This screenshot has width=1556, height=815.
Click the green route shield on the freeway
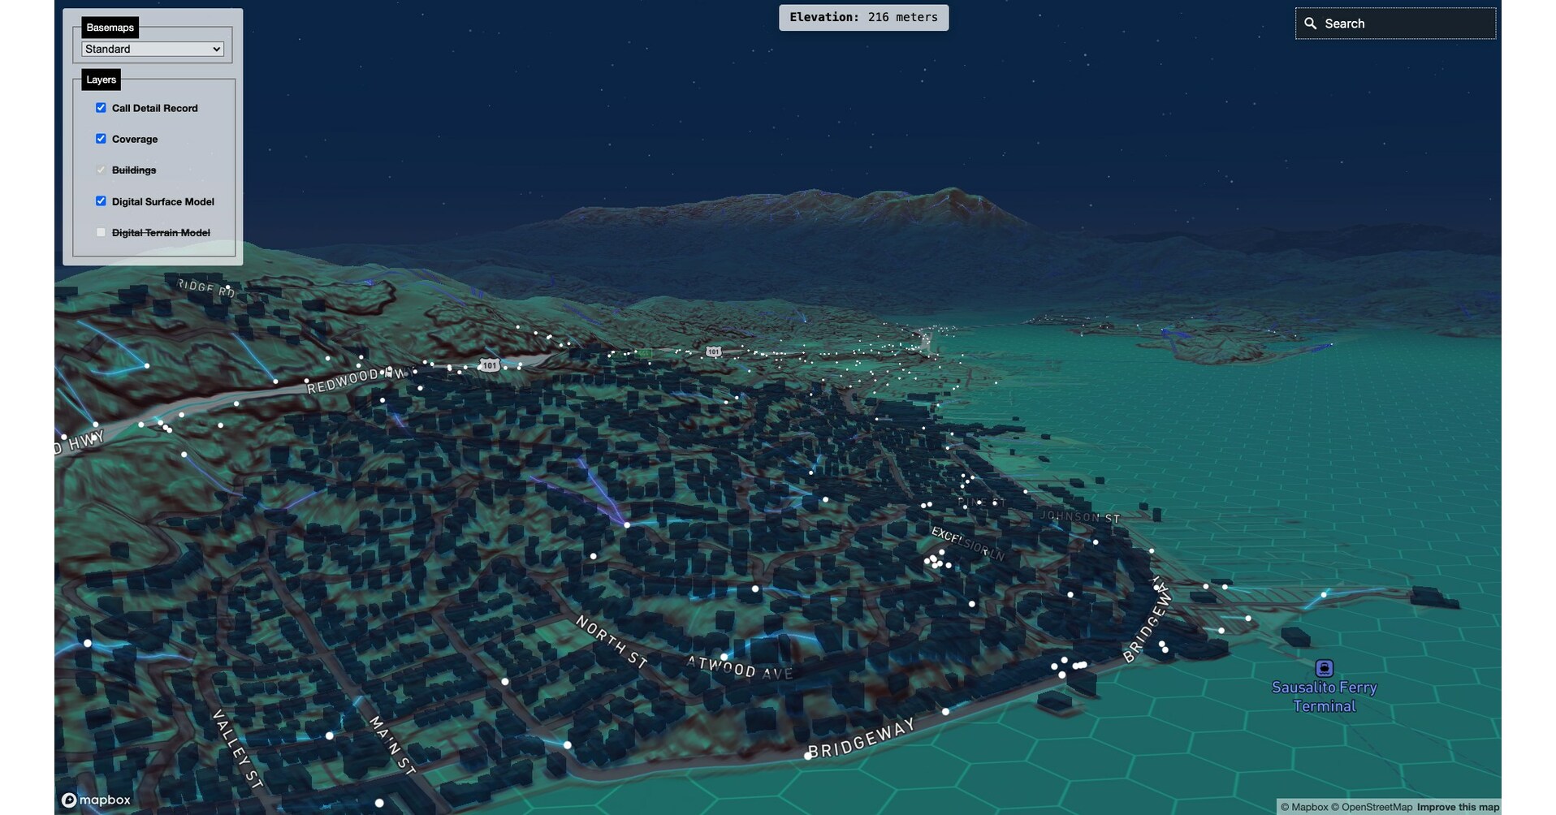[644, 353]
